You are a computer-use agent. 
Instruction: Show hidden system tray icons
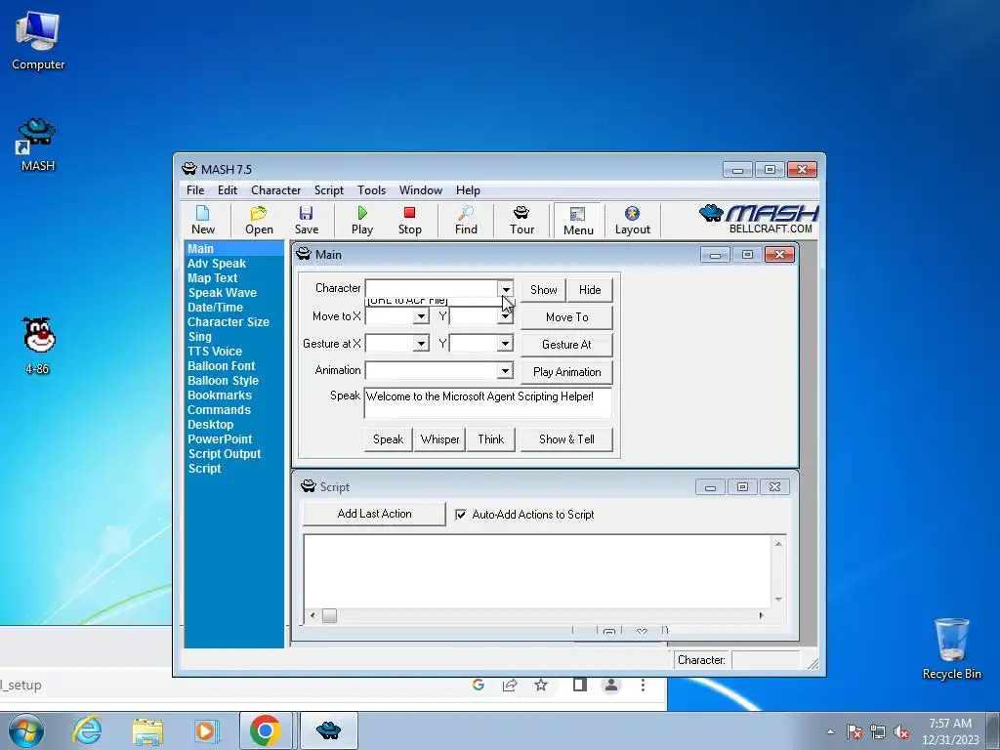point(830,732)
